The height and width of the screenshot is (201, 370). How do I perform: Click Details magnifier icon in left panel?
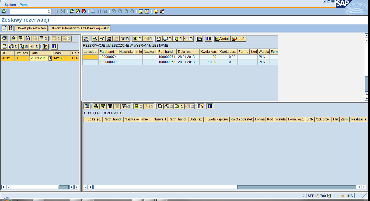(x=5, y=39)
